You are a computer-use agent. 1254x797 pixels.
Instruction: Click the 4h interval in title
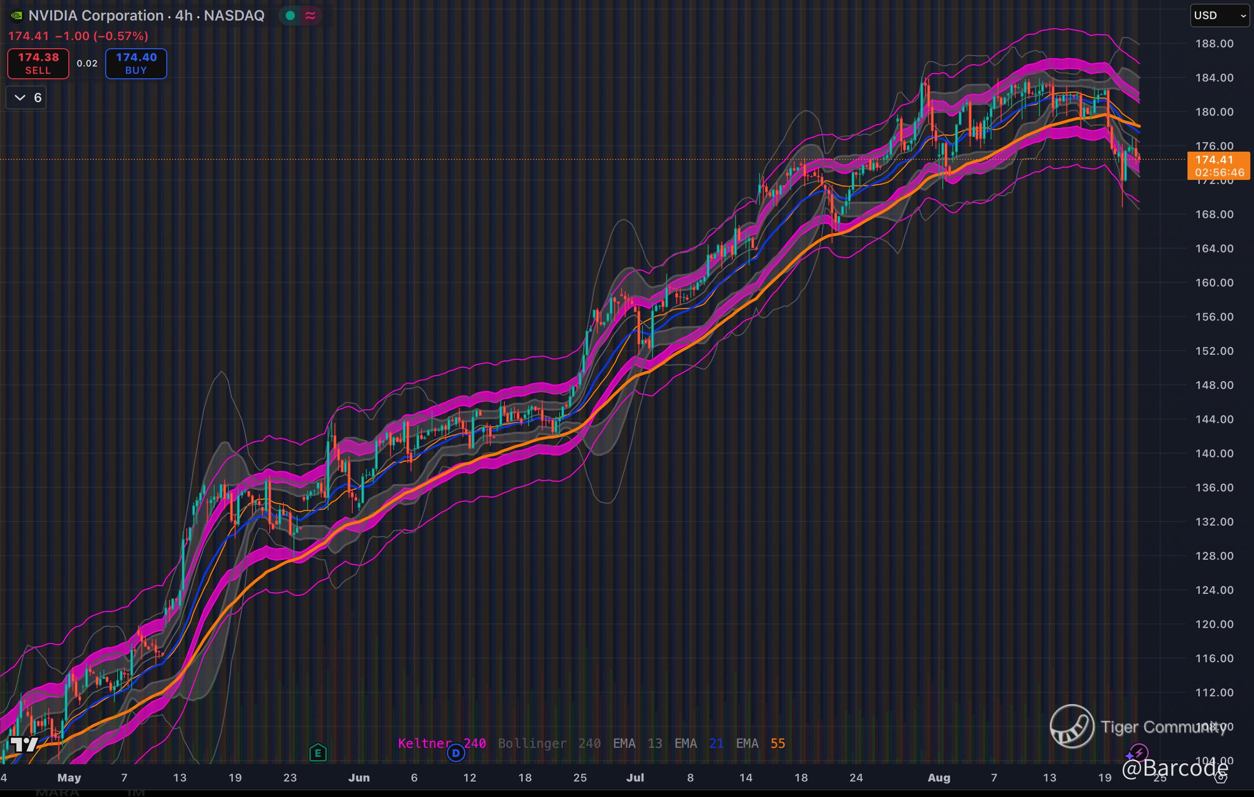click(x=184, y=15)
